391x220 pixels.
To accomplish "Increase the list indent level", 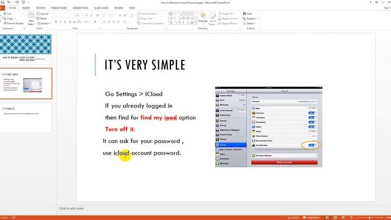I will click(125, 15).
